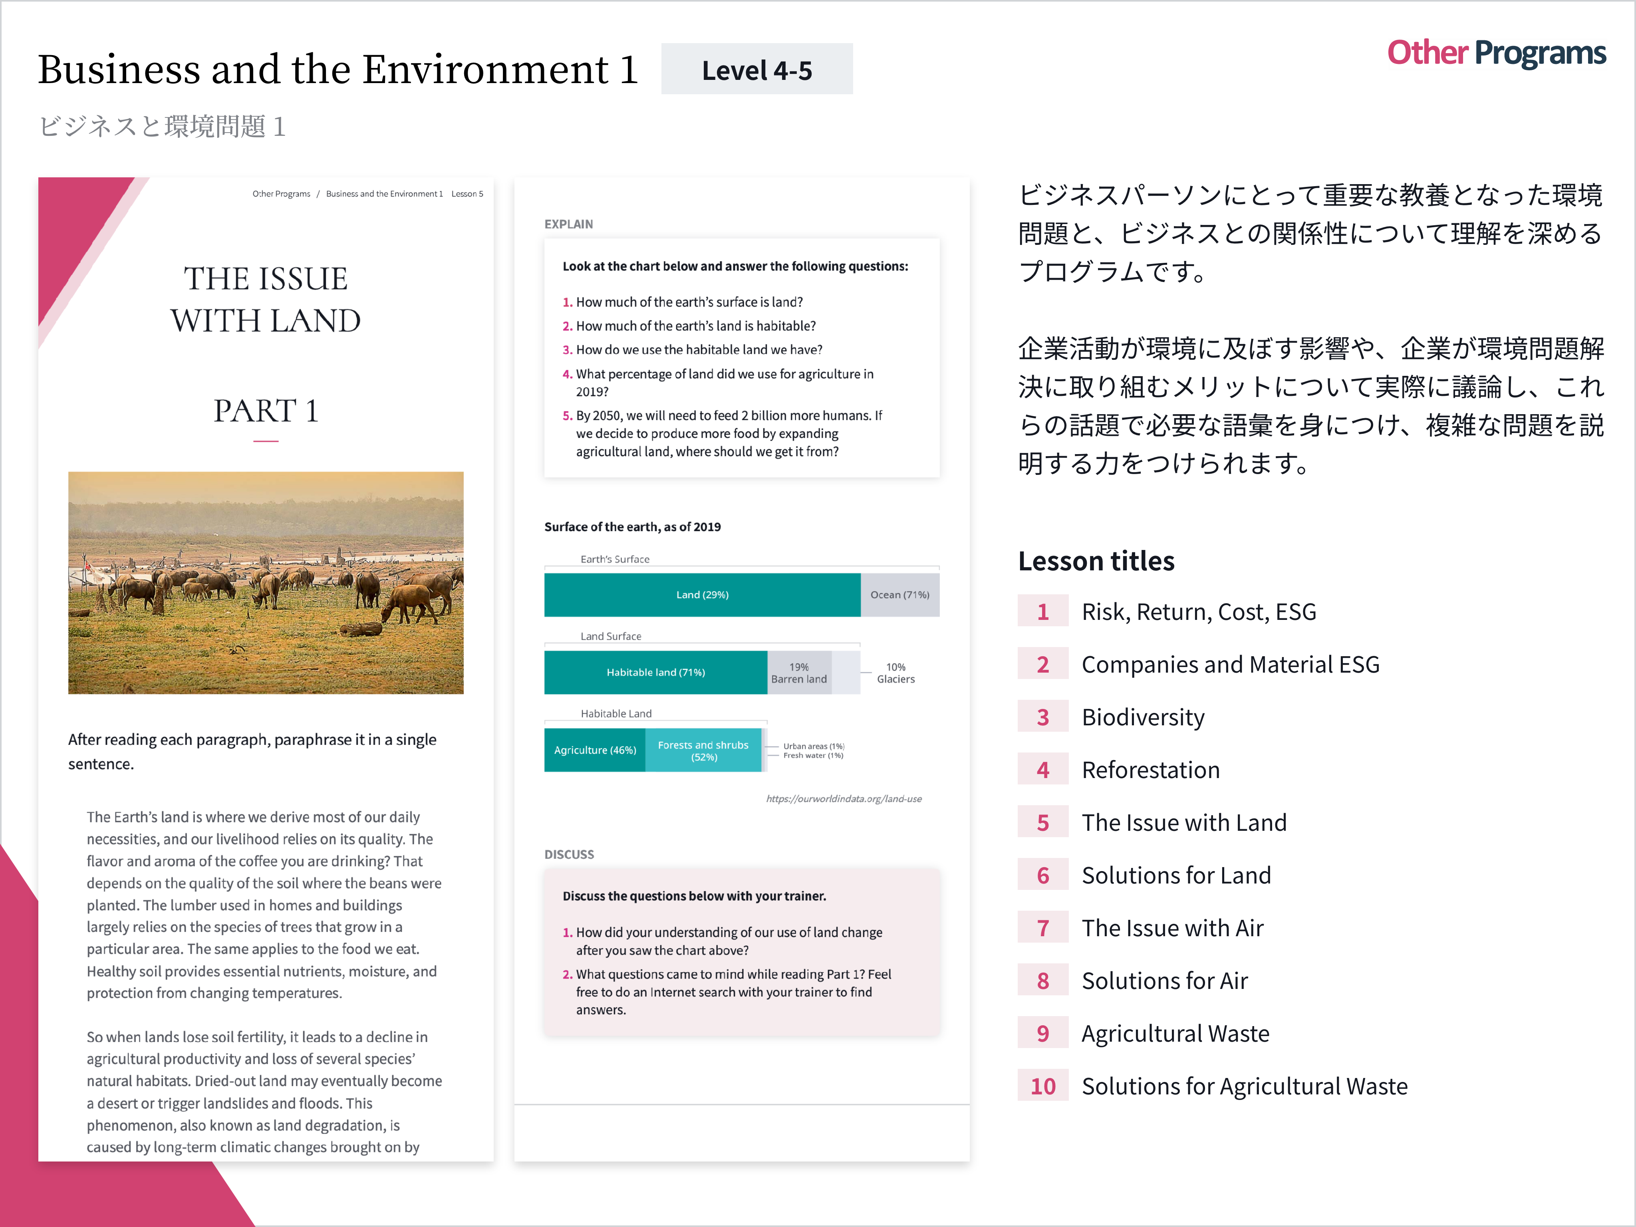1636x1227 pixels.
Task: Click the Habitable land (71%) bar
Action: 655,672
